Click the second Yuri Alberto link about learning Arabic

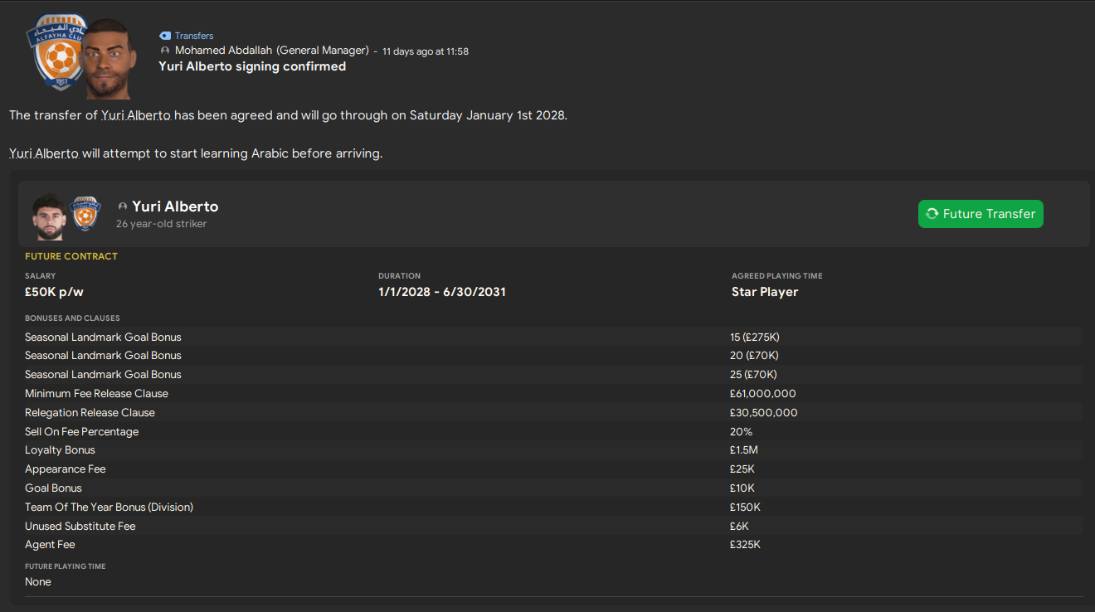coord(43,153)
